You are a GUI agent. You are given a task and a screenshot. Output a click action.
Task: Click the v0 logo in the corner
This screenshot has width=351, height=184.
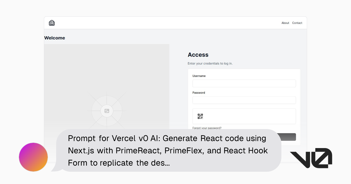point(311,158)
